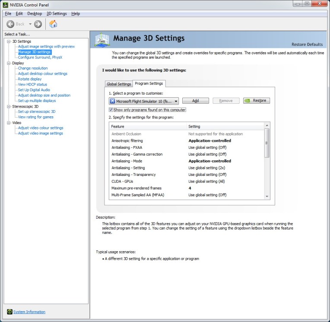Collapse the 3D Settings tree node

[8, 41]
